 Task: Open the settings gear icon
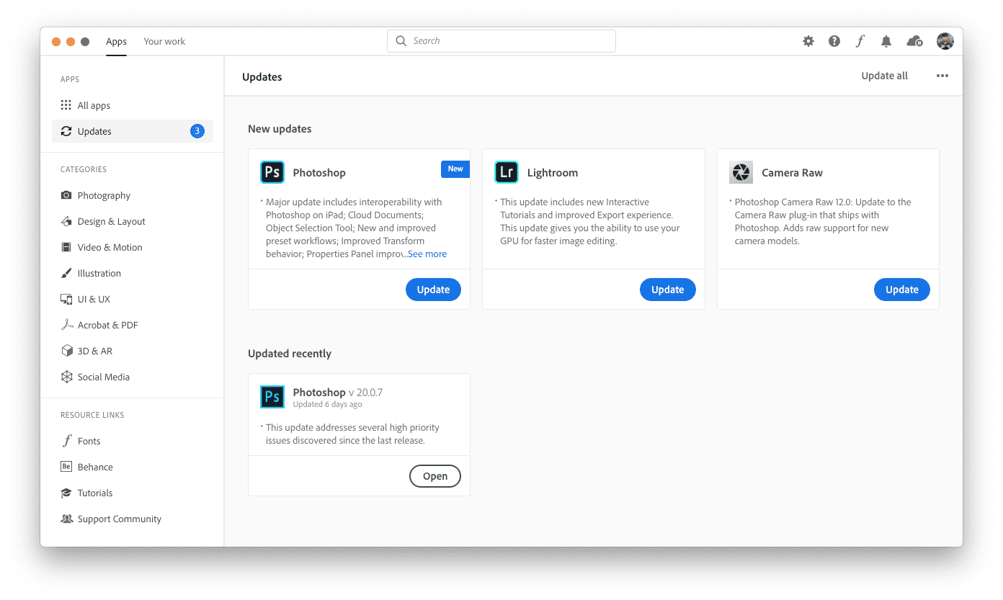coord(808,41)
